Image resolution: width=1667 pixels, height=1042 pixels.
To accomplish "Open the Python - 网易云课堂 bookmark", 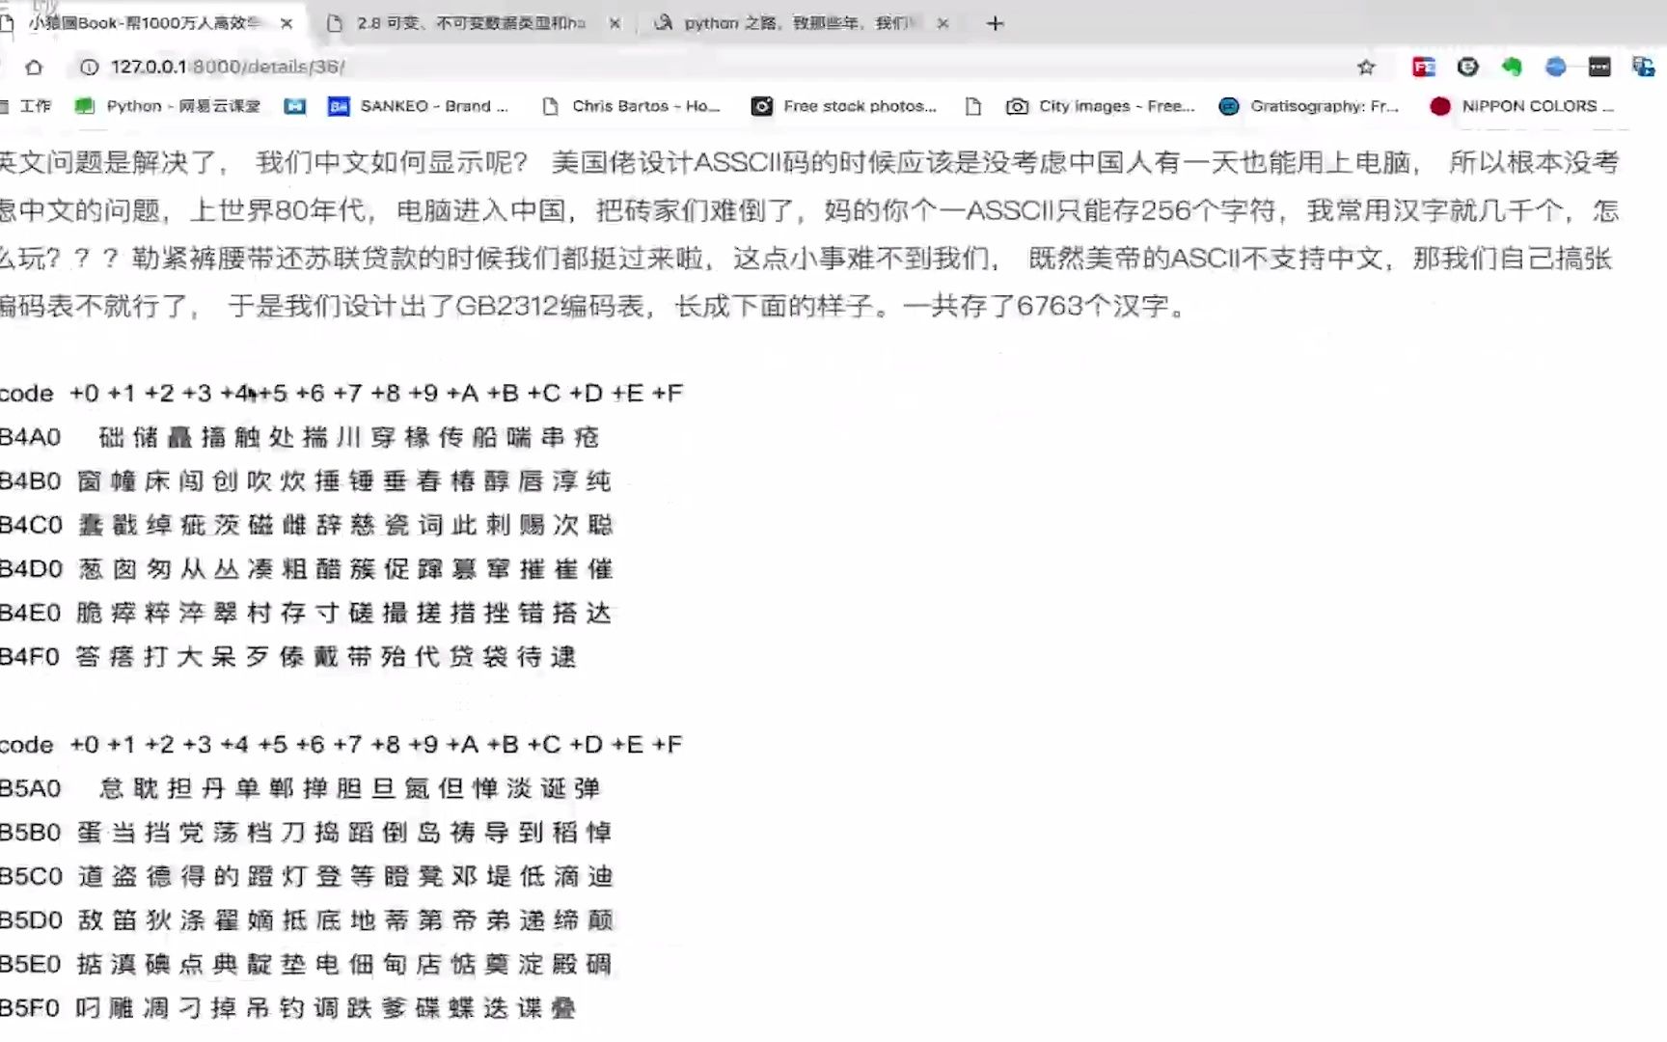I will point(169,106).
